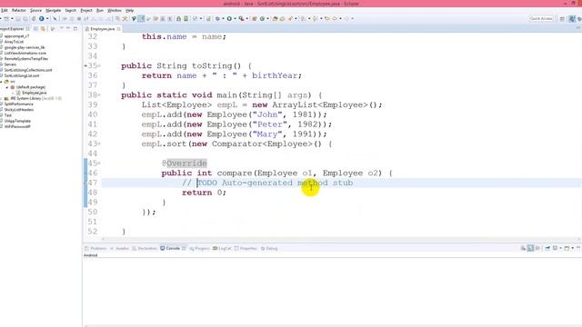Click the Open Perspective icon
582x327 pixels.
pyautogui.click(x=562, y=18)
